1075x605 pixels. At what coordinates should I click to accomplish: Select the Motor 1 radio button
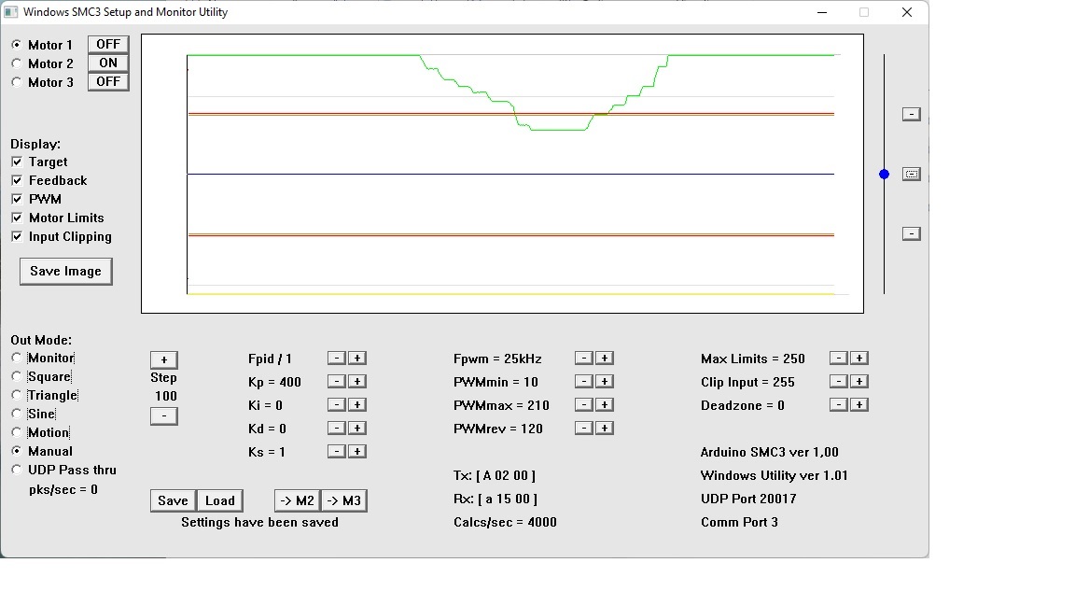click(17, 45)
